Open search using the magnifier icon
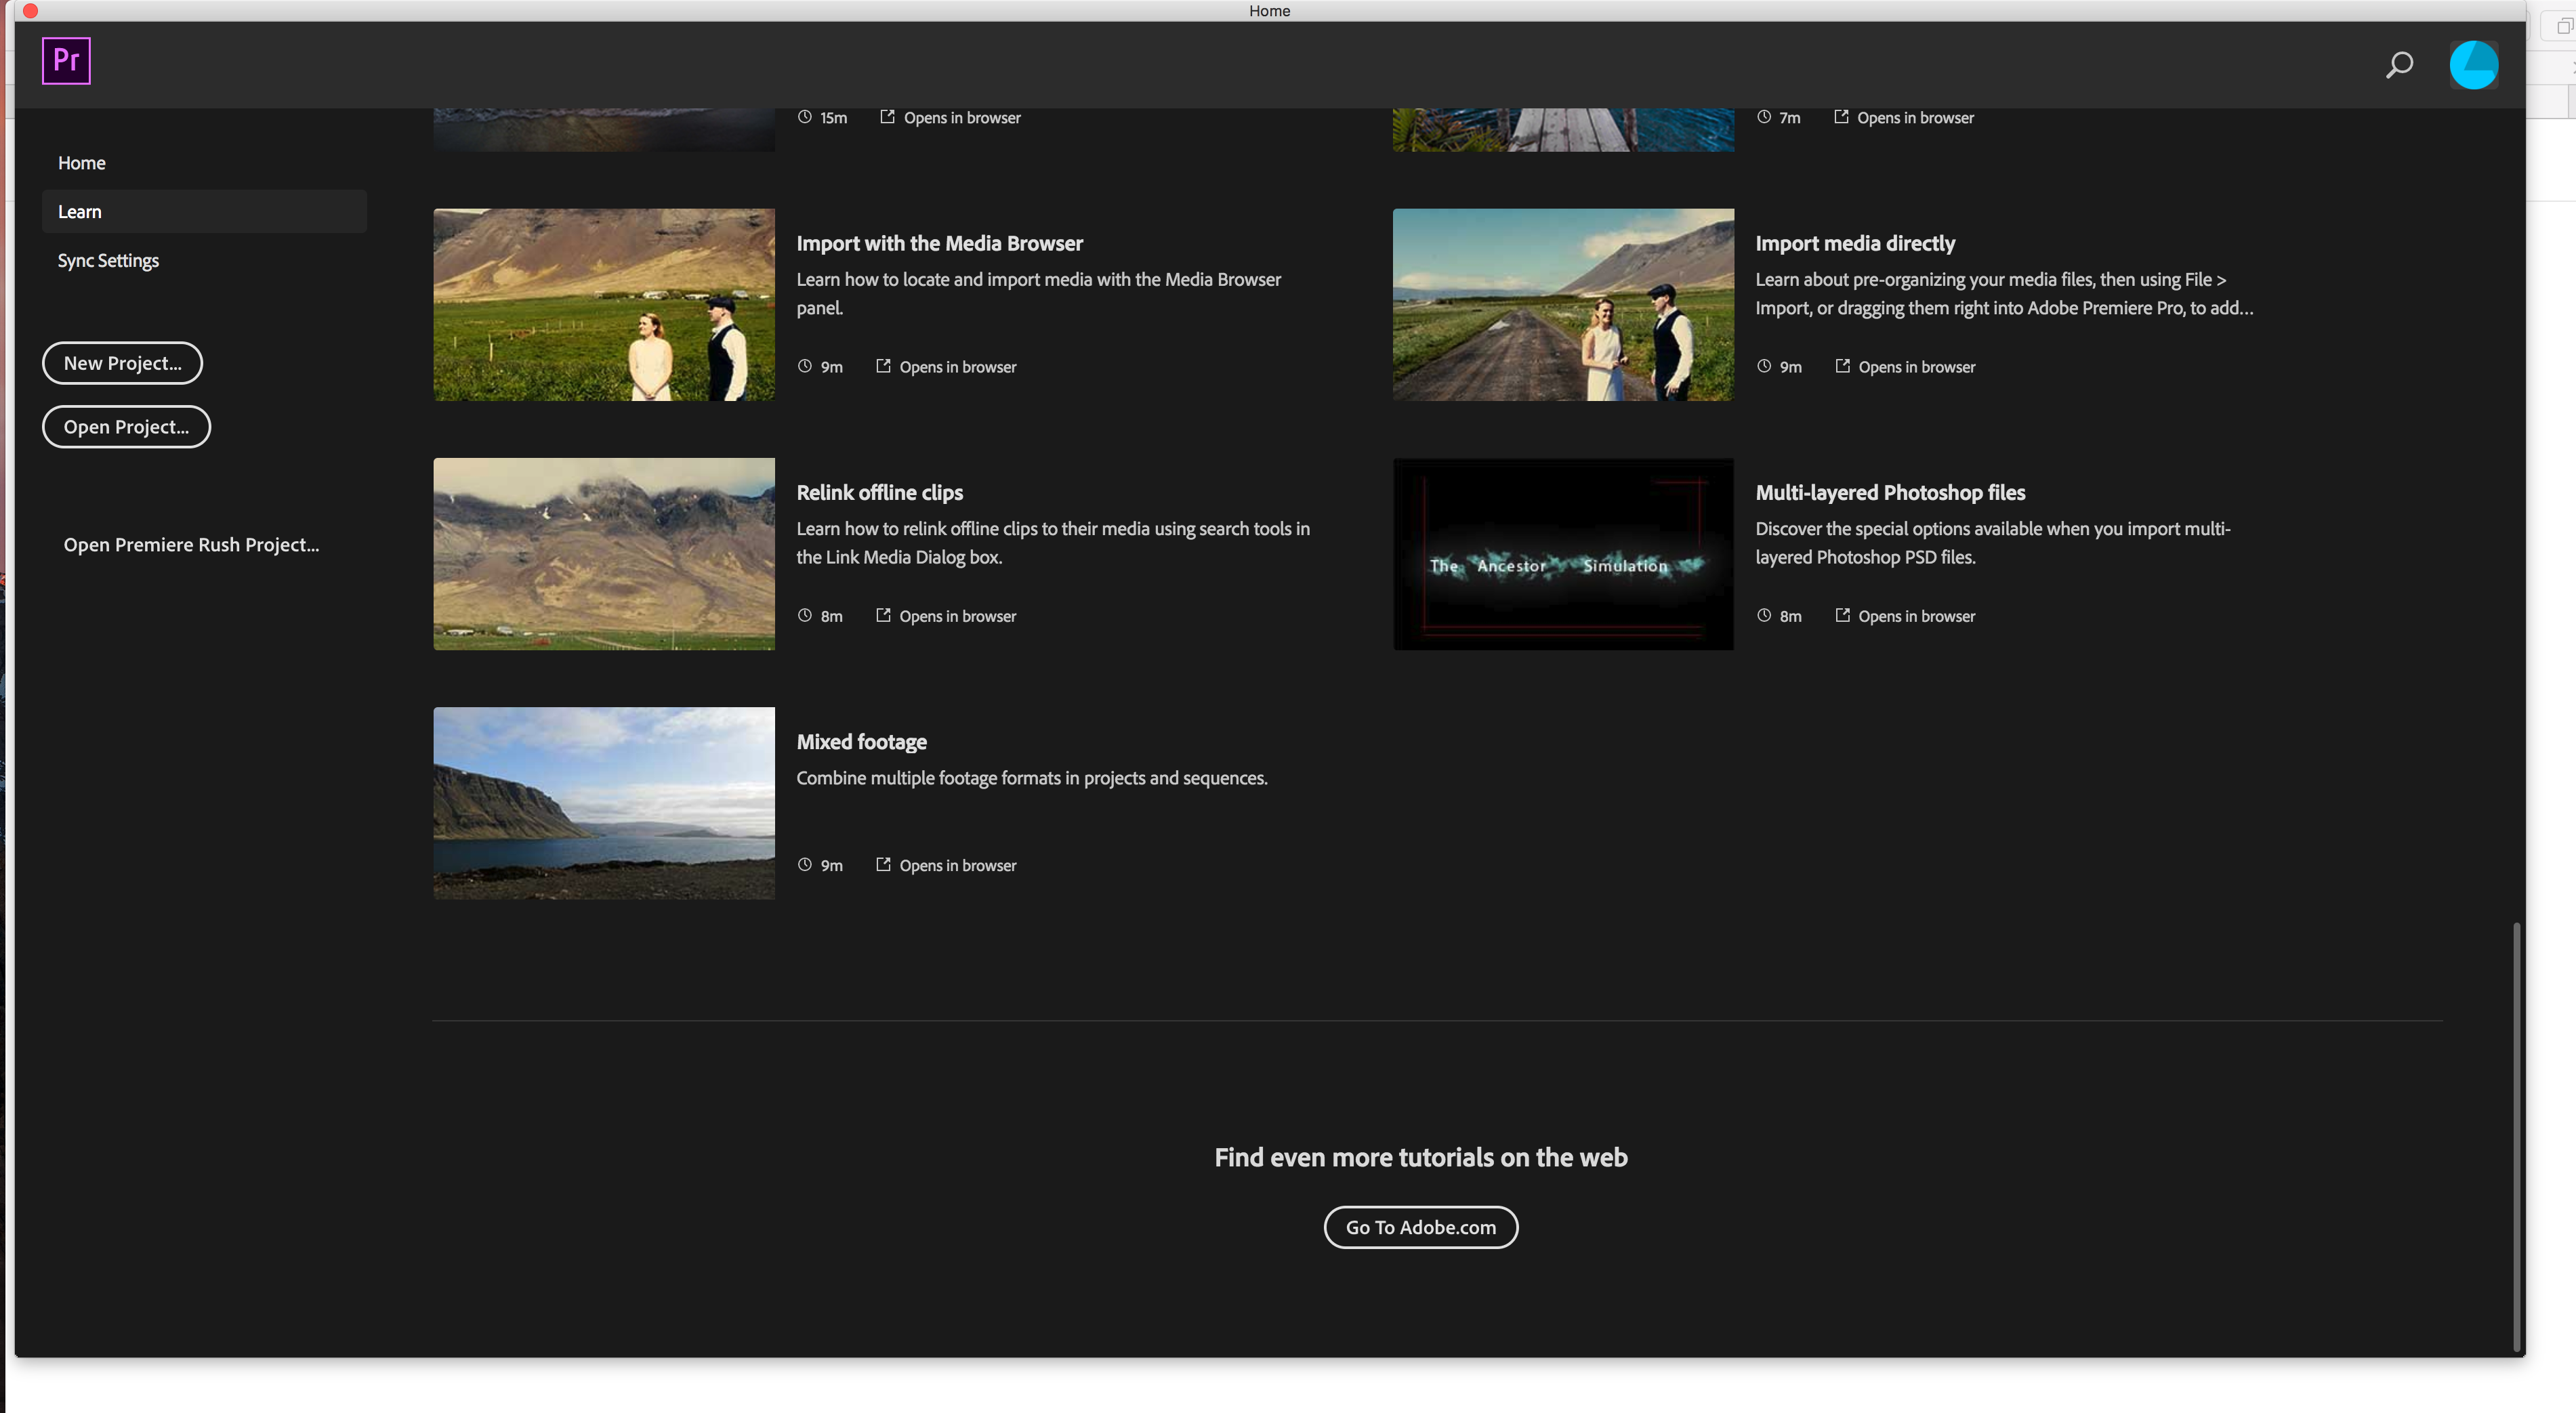Viewport: 2576px width, 1413px height. pyautogui.click(x=2398, y=65)
